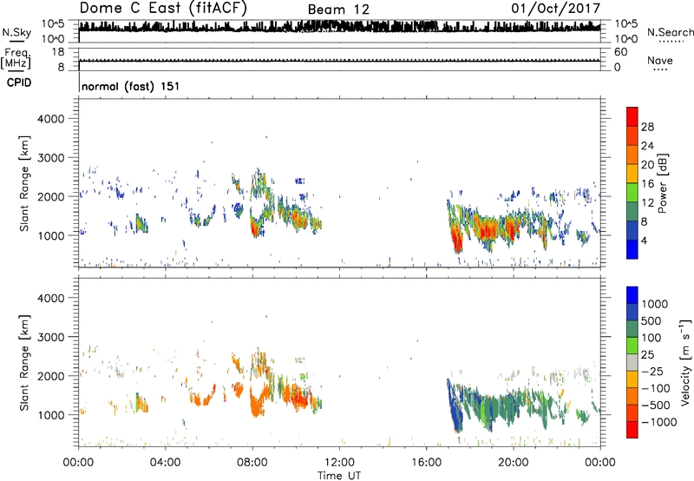Image resolution: width=694 pixels, height=481 pixels.
Task: Click the "Velocity [m s-1]" colorbar title
Action: [x=685, y=362]
